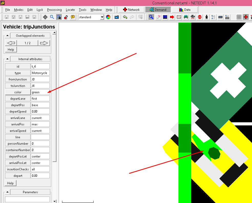Choose the Vehicle mode green car icon
Image resolution: width=252 pixels, height=203 pixels.
(186, 17)
